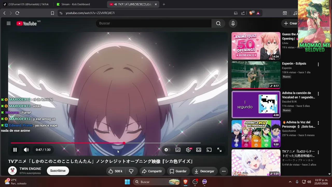
Task: Open the Adivina la Voz del Personaje thumbnail
Action: click(x=256, y=134)
